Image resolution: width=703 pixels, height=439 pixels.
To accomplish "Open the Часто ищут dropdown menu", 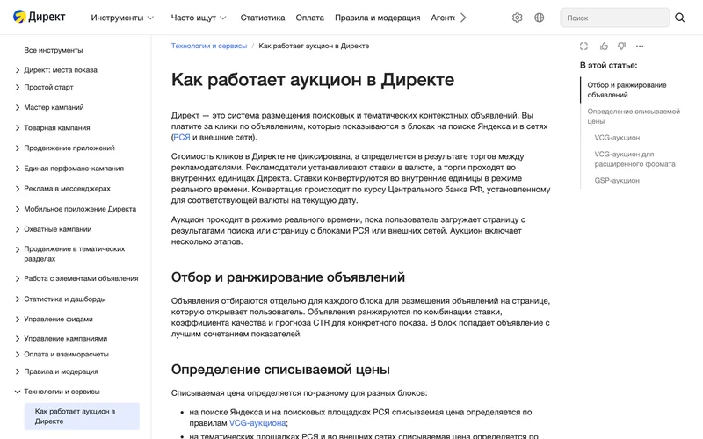I will 199,18.
